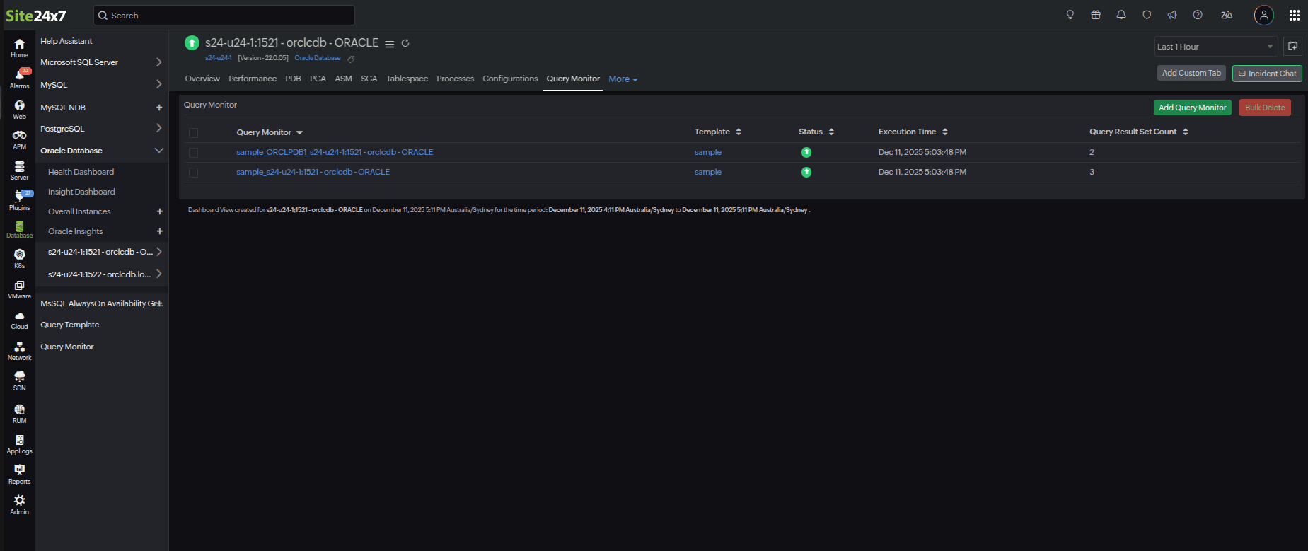Switch to the Configurations tab
Screen dimensions: 1308x551
point(510,79)
